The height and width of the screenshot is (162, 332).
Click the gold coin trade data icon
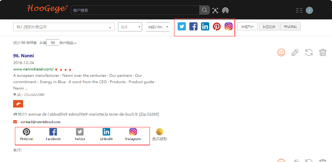[160, 132]
